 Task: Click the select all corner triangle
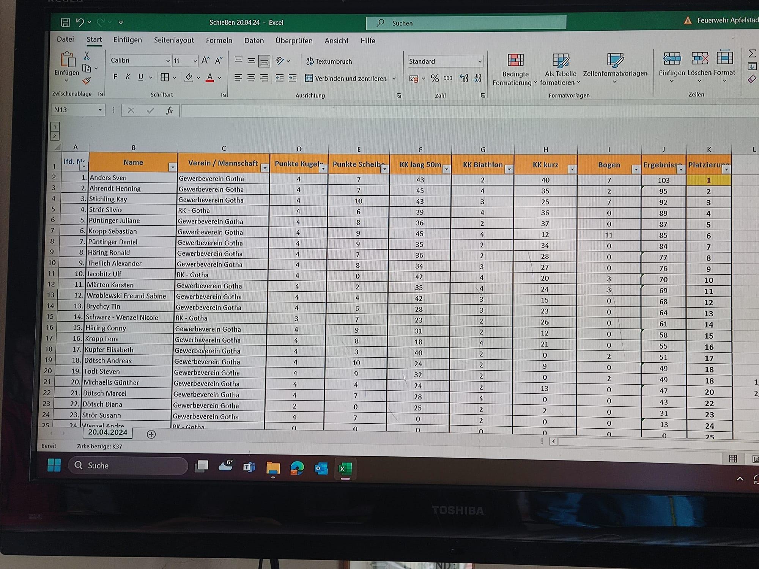pos(57,147)
